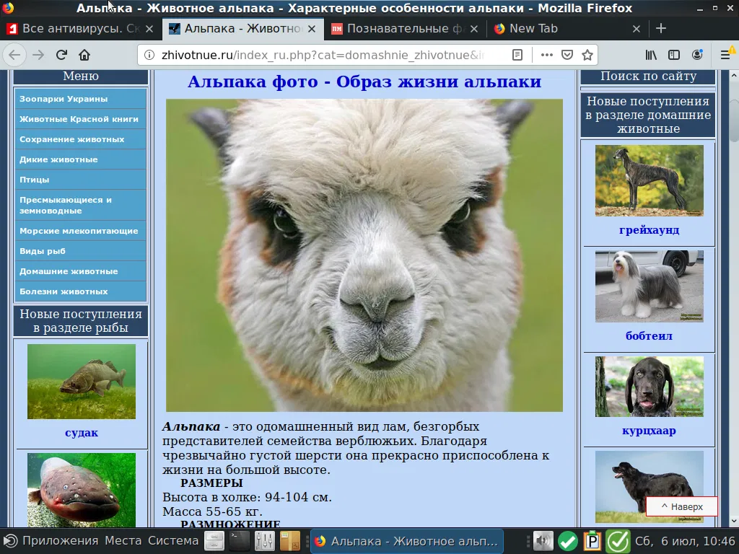Viewport: 739px width, 554px height.
Task: Click the бобтеил dog thumbnail
Action: pyautogui.click(x=650, y=286)
